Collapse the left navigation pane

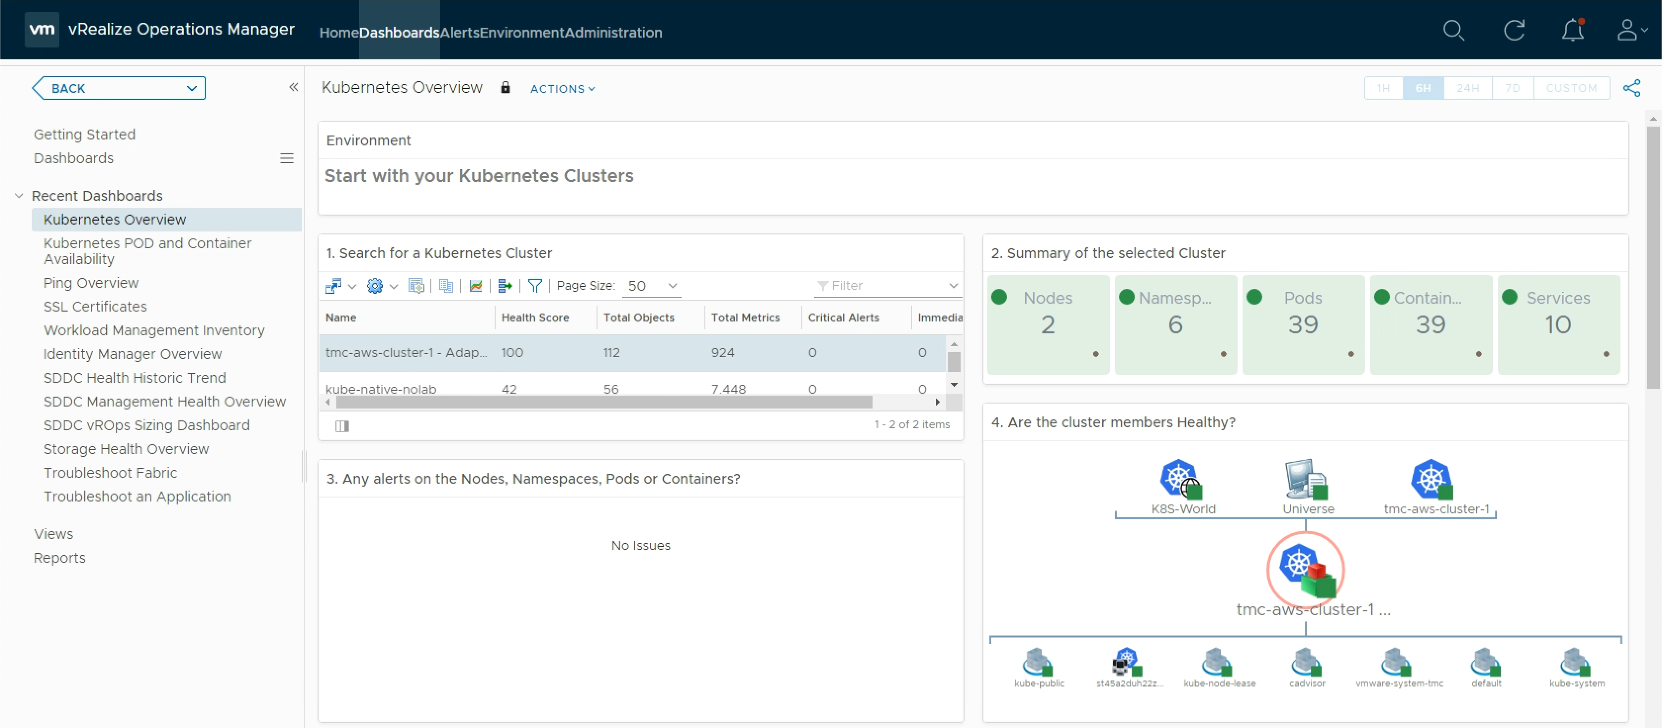[x=293, y=87]
